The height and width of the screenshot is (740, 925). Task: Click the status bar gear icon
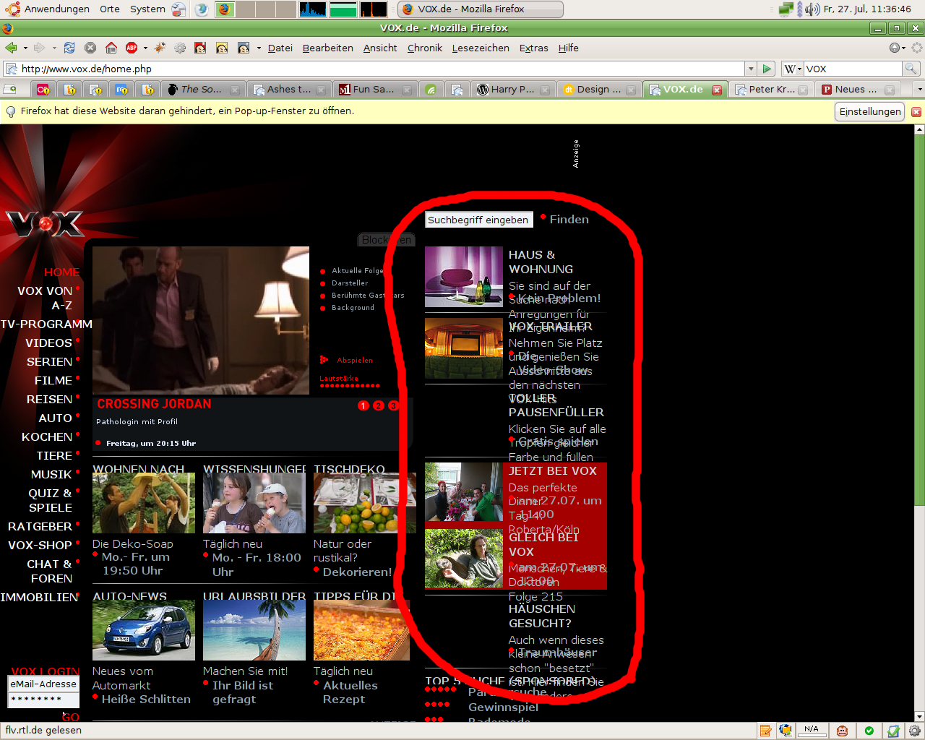tap(916, 731)
